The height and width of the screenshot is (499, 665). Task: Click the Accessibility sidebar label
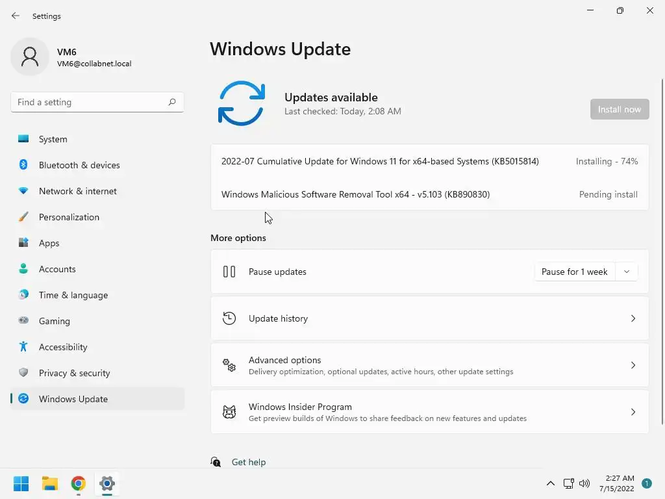pyautogui.click(x=63, y=347)
